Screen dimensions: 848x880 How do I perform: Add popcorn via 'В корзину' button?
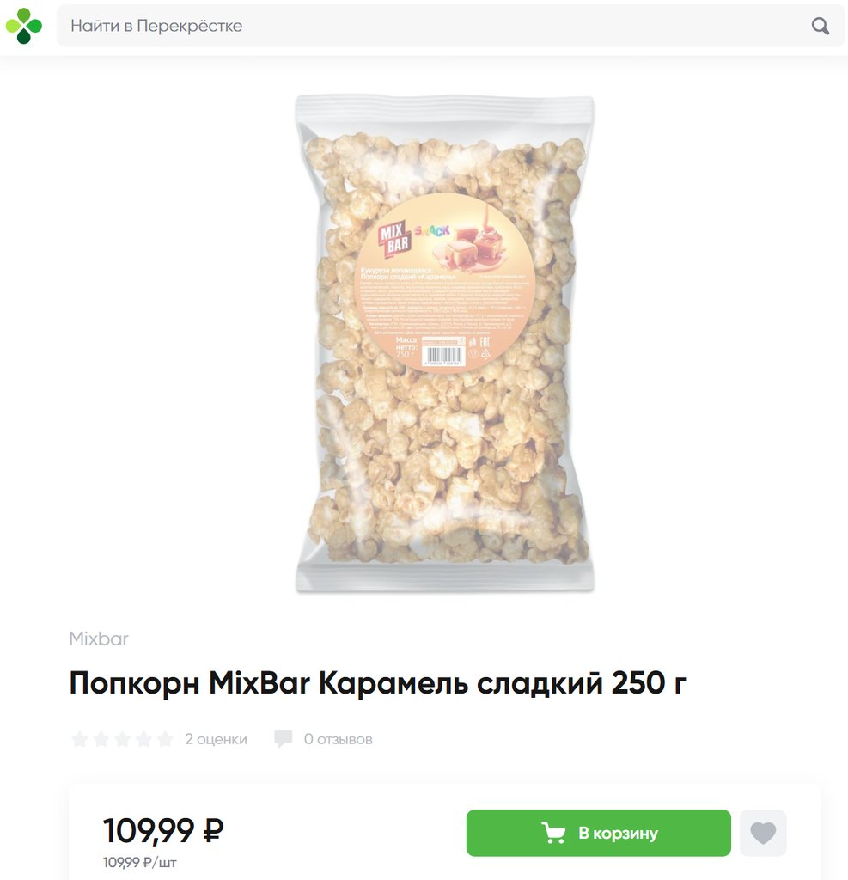[598, 833]
